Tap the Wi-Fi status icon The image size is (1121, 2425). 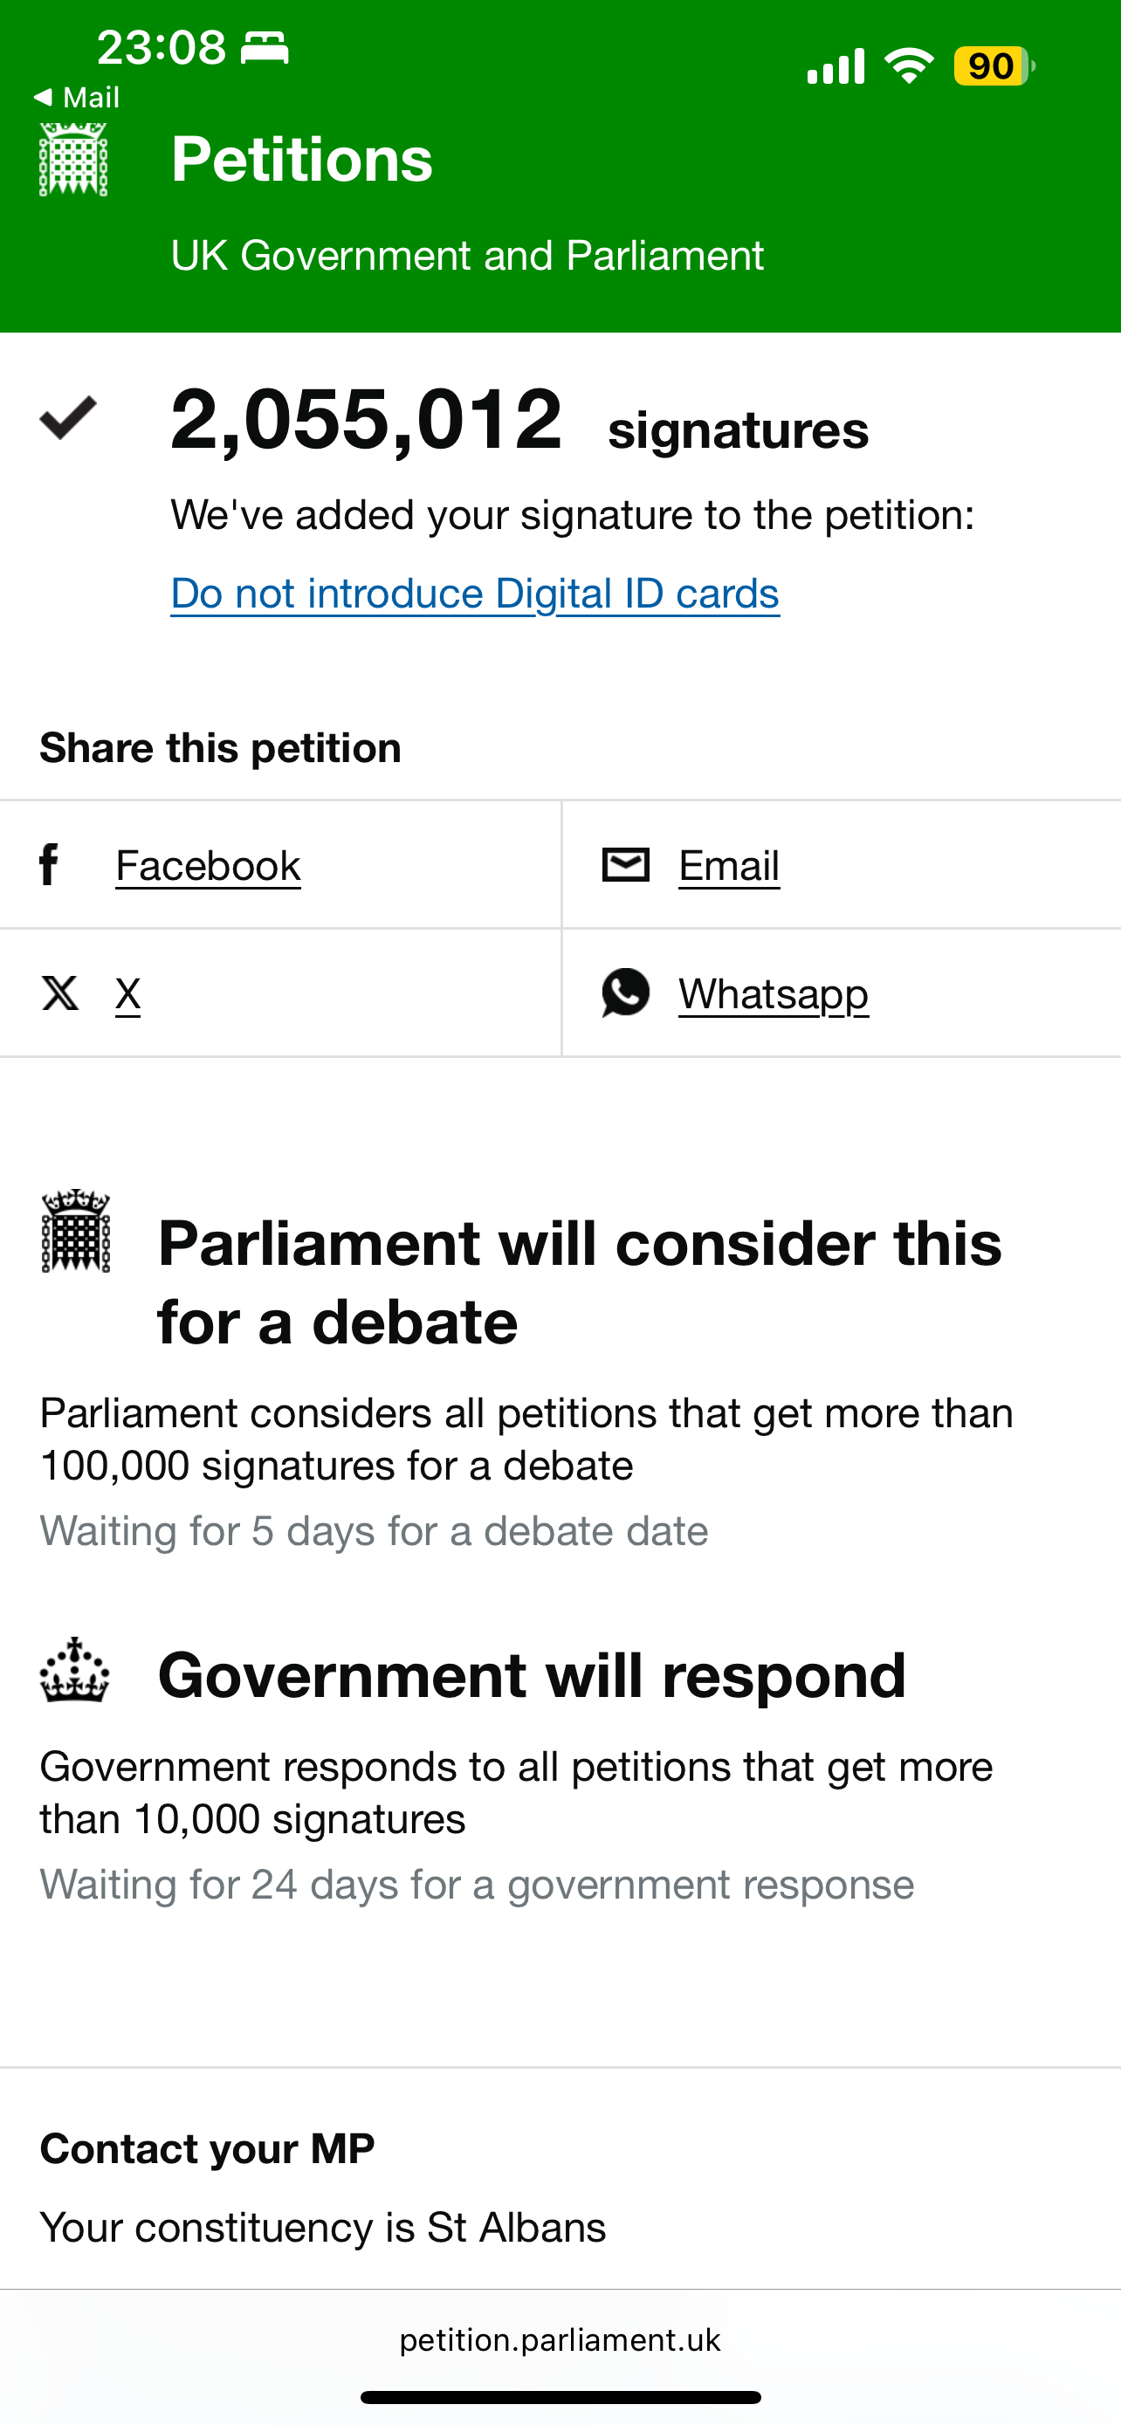pyautogui.click(x=908, y=65)
